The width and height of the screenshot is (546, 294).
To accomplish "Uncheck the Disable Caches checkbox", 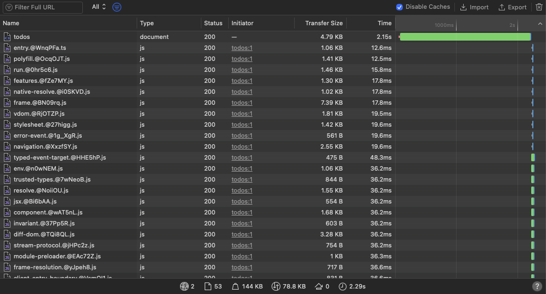I will (x=399, y=7).
